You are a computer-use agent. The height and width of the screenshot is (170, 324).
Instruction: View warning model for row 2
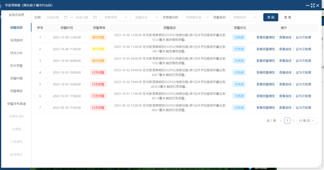pos(266,49)
